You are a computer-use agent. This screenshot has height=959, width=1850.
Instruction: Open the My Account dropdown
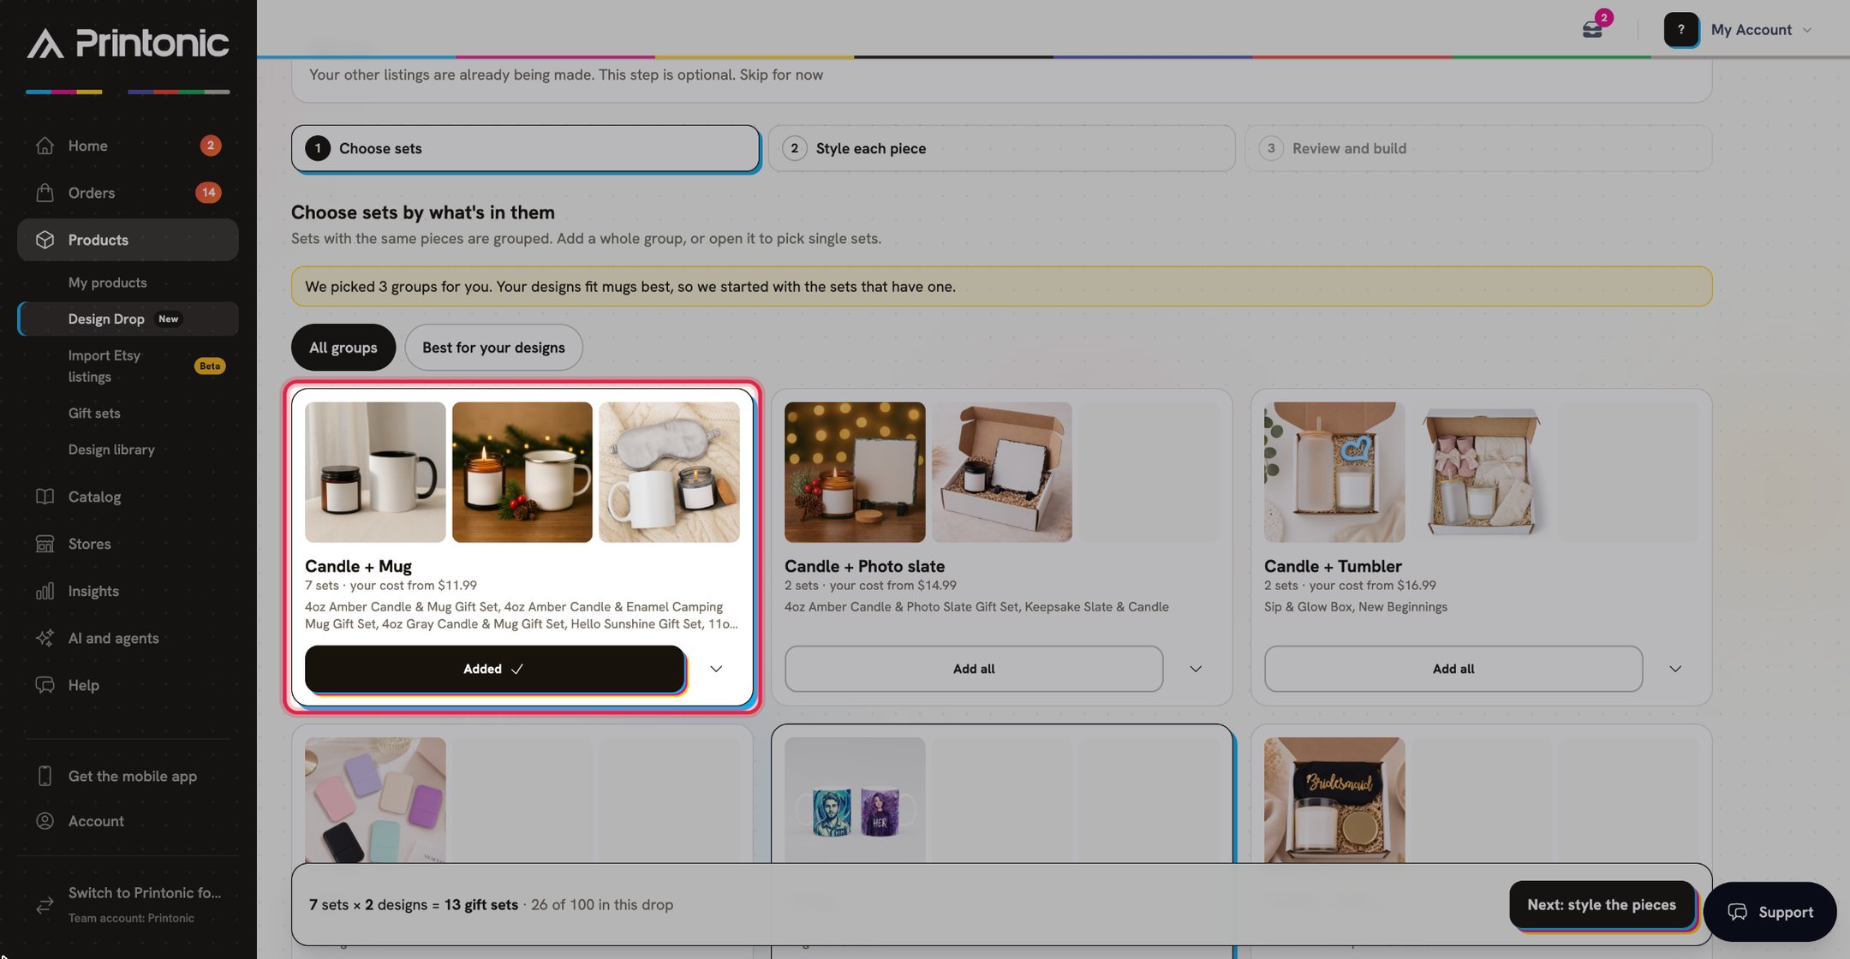click(1761, 30)
